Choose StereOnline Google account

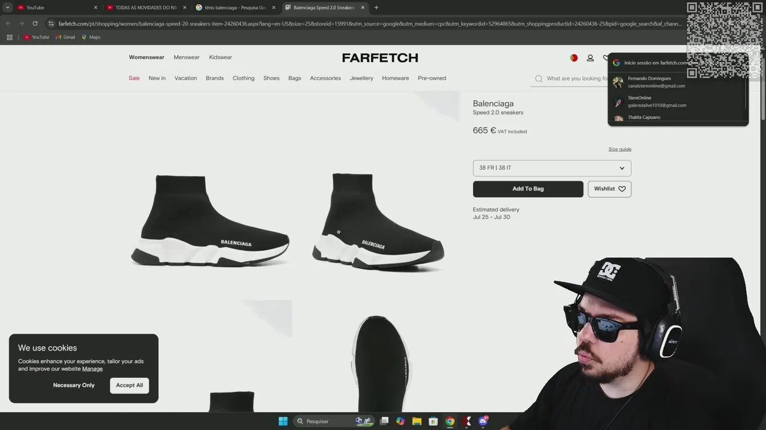click(677, 102)
